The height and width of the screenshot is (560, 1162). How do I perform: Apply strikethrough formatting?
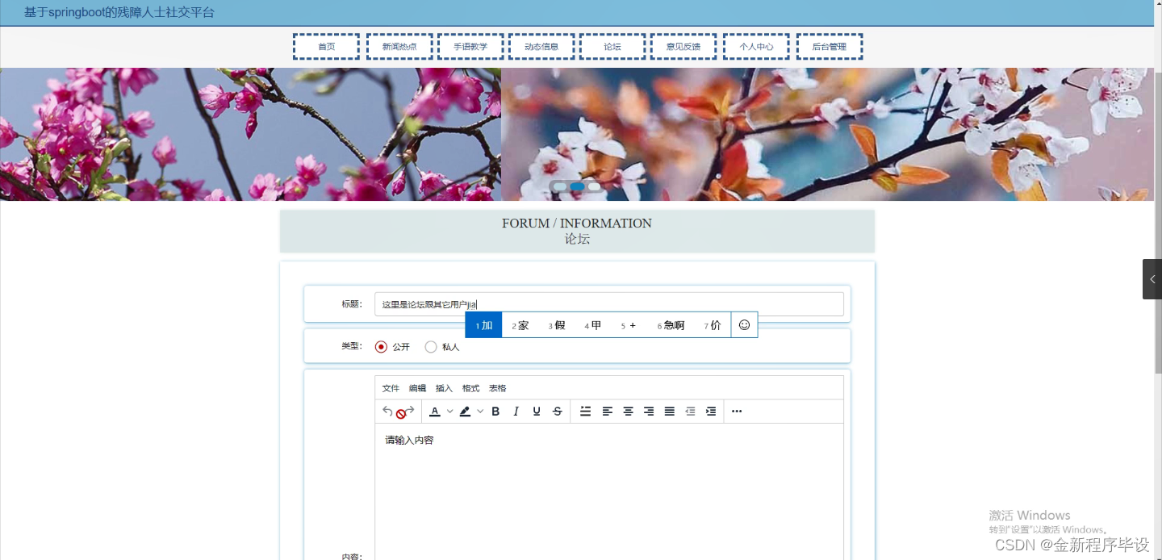557,411
